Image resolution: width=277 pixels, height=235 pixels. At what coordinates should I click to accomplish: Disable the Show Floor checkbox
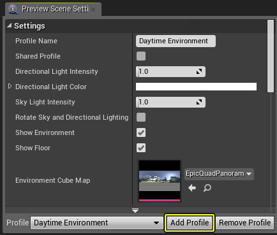click(141, 148)
